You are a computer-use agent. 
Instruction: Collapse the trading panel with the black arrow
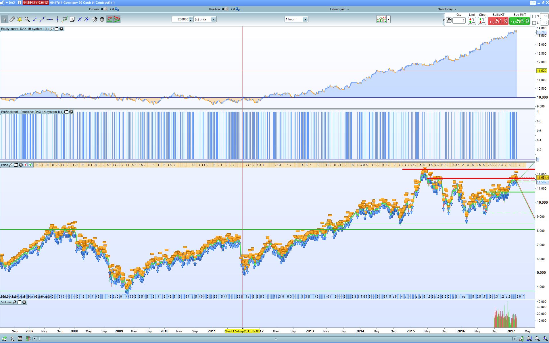point(444,20)
